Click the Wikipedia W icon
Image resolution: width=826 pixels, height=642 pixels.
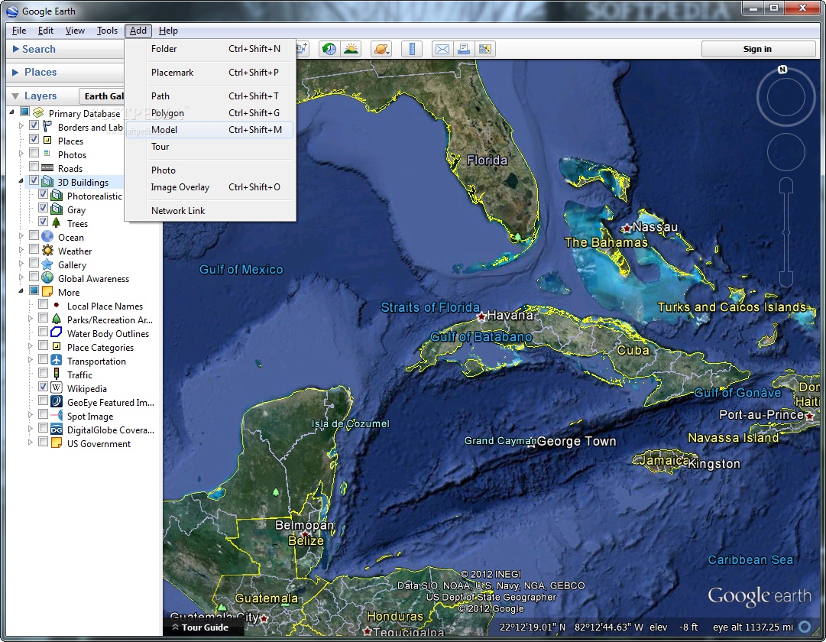(x=57, y=388)
